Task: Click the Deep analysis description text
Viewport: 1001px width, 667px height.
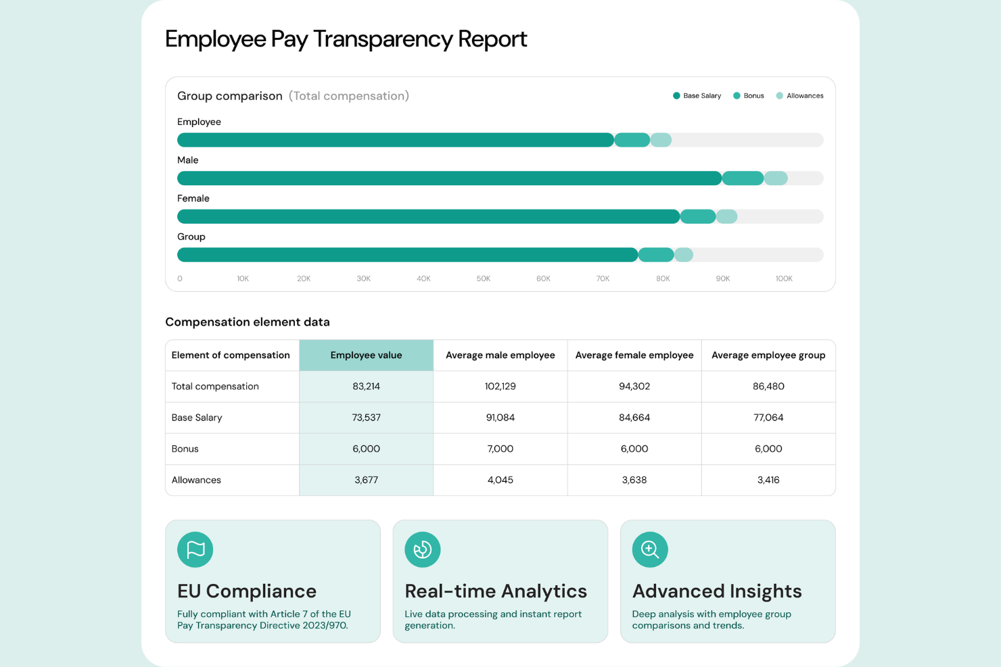Action: (x=712, y=620)
